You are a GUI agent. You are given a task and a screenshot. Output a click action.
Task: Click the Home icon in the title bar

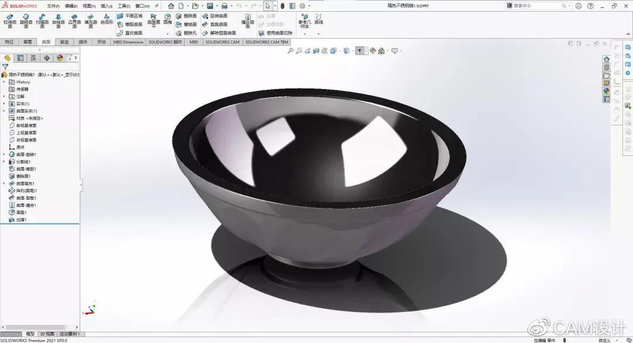(171, 6)
